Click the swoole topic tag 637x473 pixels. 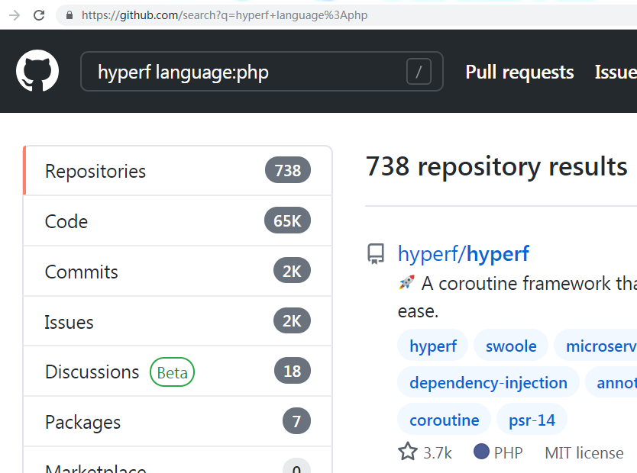[x=511, y=346]
